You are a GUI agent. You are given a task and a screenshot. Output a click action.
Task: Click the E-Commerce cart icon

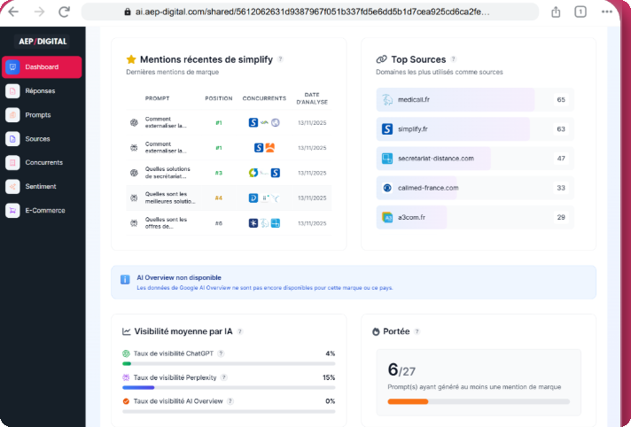(12, 211)
